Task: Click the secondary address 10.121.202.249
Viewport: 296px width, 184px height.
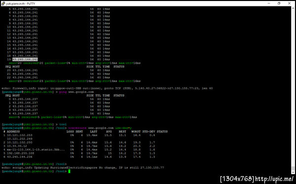Action: coord(20,139)
